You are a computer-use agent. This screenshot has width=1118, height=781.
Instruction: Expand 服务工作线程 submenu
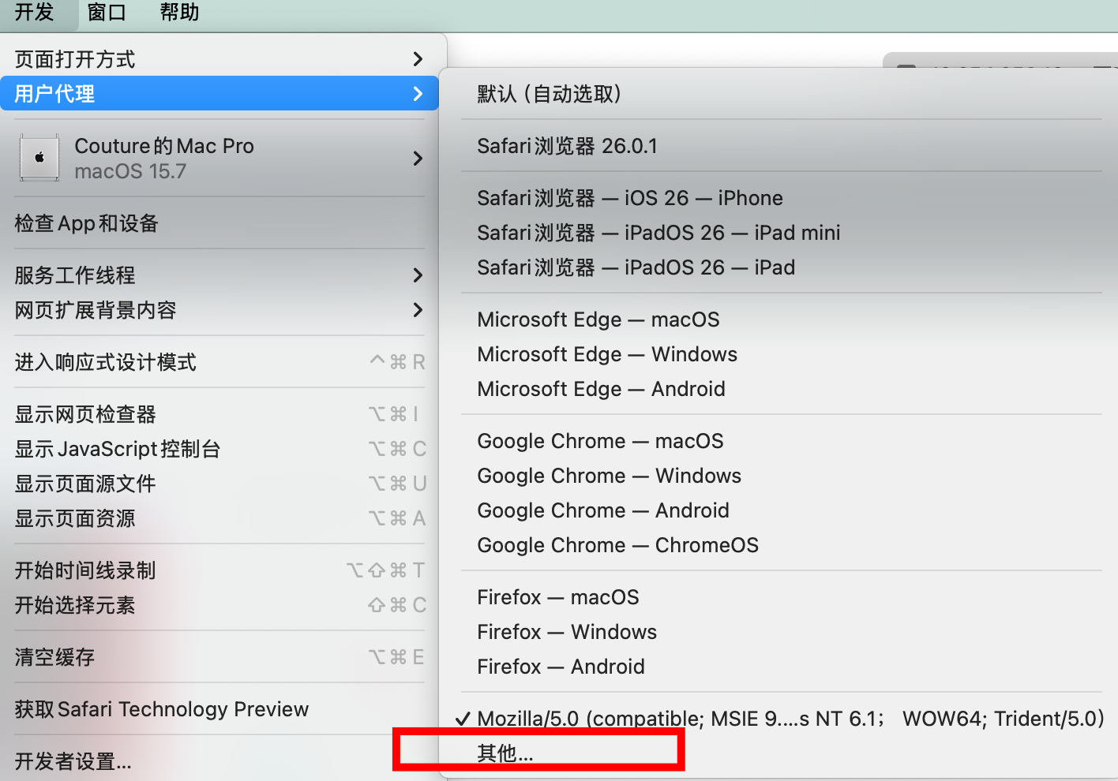[x=219, y=275]
